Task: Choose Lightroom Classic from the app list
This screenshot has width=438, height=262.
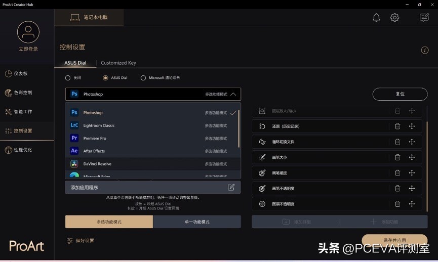Action: pyautogui.click(x=153, y=125)
